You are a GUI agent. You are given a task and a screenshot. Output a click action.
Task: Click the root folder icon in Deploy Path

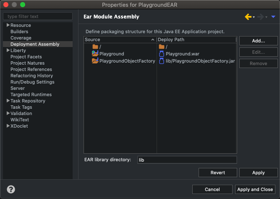coord(162,47)
